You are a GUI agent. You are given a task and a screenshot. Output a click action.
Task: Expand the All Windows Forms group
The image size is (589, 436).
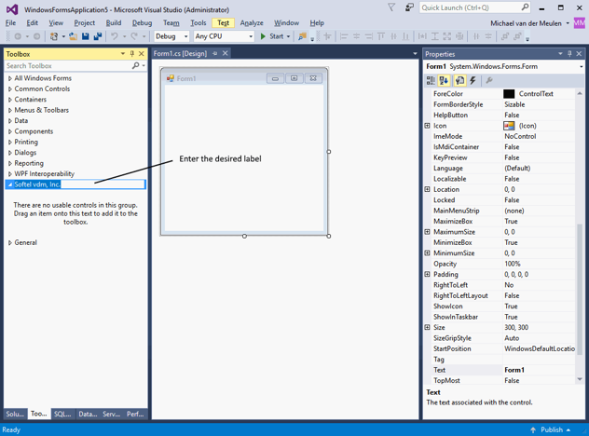(x=10, y=78)
